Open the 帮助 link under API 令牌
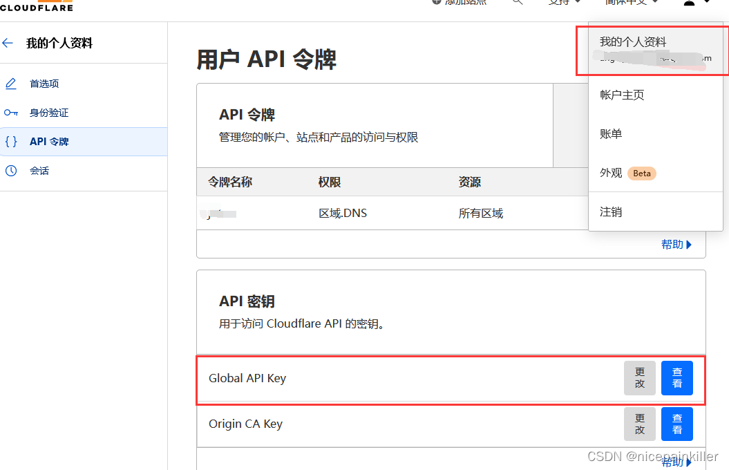Image resolution: width=729 pixels, height=470 pixels. pos(673,244)
